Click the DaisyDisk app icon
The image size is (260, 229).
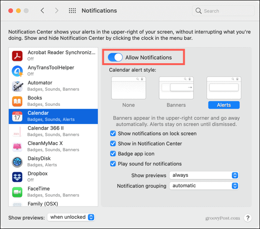pyautogui.click(x=17, y=162)
